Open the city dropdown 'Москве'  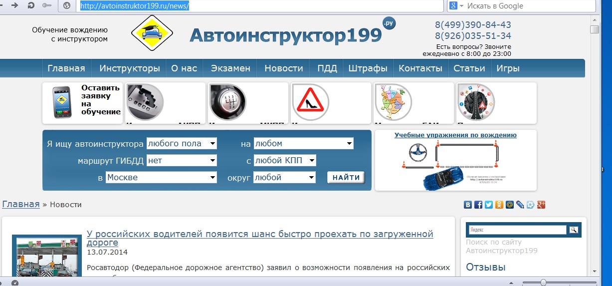[x=161, y=177]
